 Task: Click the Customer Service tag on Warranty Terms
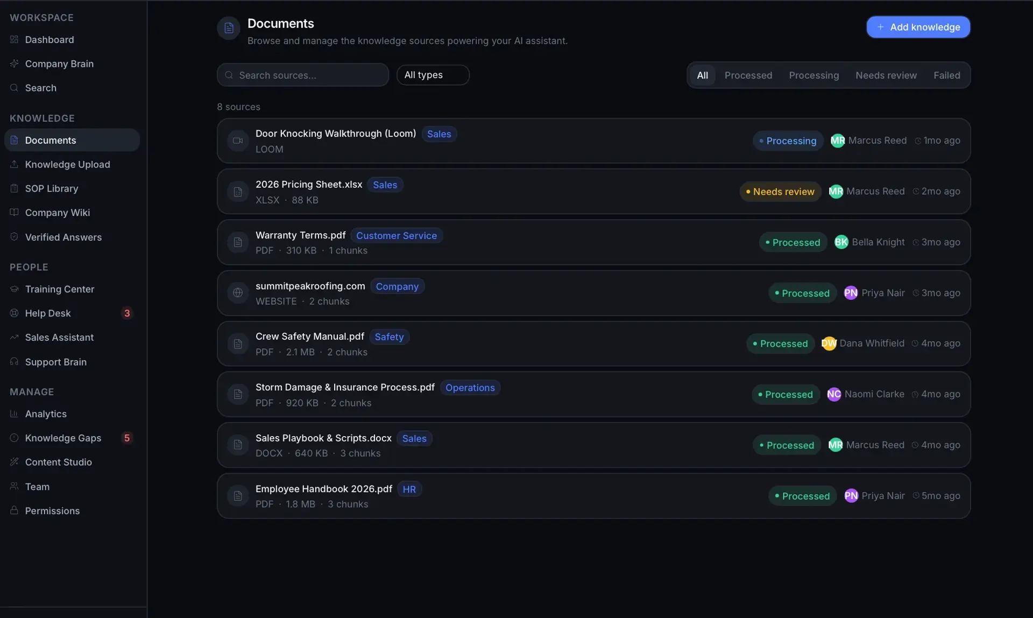tap(397, 235)
